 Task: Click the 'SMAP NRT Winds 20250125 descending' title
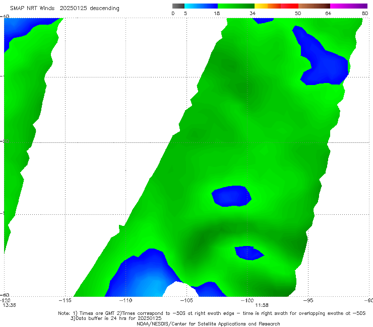65,9
